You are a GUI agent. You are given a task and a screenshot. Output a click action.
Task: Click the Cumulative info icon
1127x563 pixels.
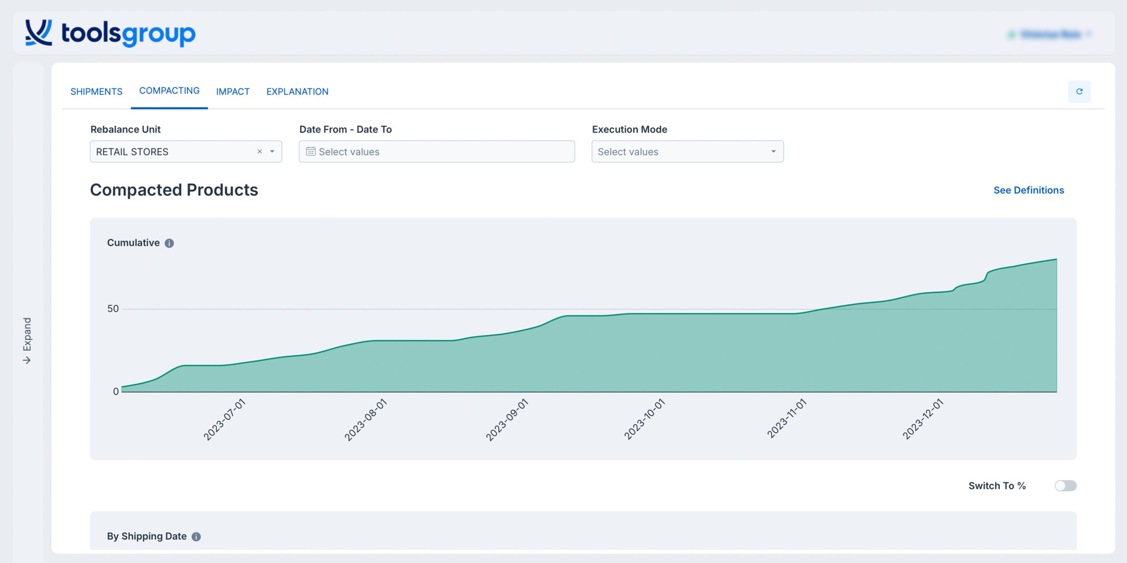(169, 243)
